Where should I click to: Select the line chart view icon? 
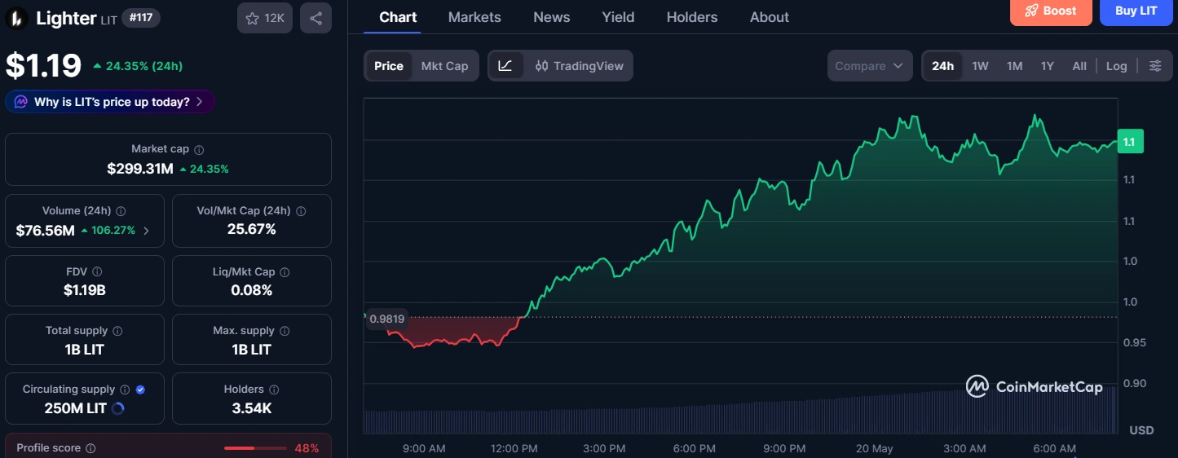pos(505,66)
